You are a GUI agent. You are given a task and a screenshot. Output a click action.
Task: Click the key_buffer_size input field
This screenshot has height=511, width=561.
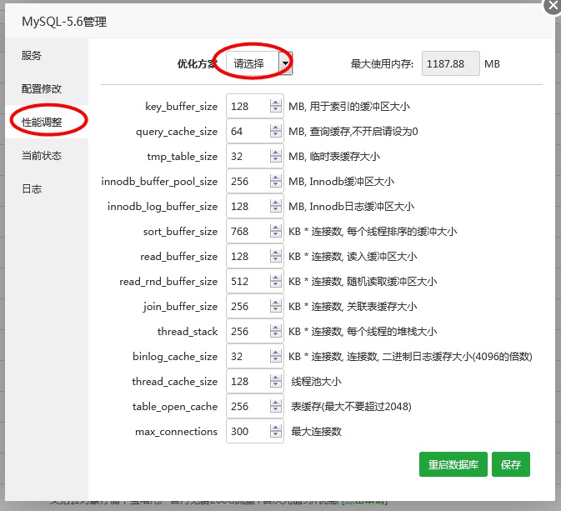pyautogui.click(x=255, y=106)
